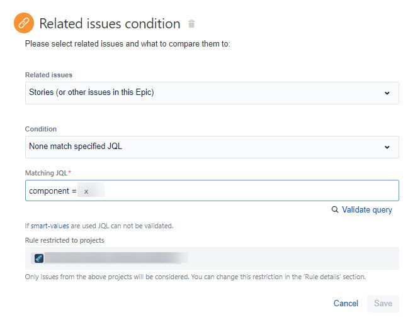The image size is (420, 332).
Task: Expand the Condition dropdown chevron
Action: [x=387, y=147]
